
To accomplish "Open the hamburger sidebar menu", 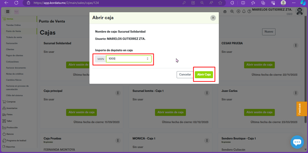I will pos(7,11).
